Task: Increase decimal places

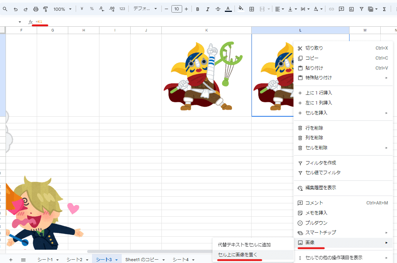Action: pos(112,9)
